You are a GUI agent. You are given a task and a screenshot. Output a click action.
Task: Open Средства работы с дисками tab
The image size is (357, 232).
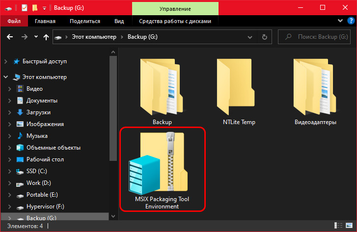pos(175,21)
